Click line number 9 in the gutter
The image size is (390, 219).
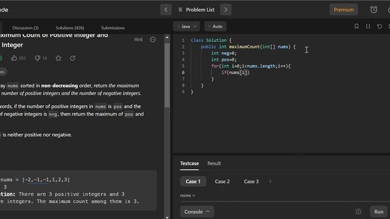coord(183,92)
